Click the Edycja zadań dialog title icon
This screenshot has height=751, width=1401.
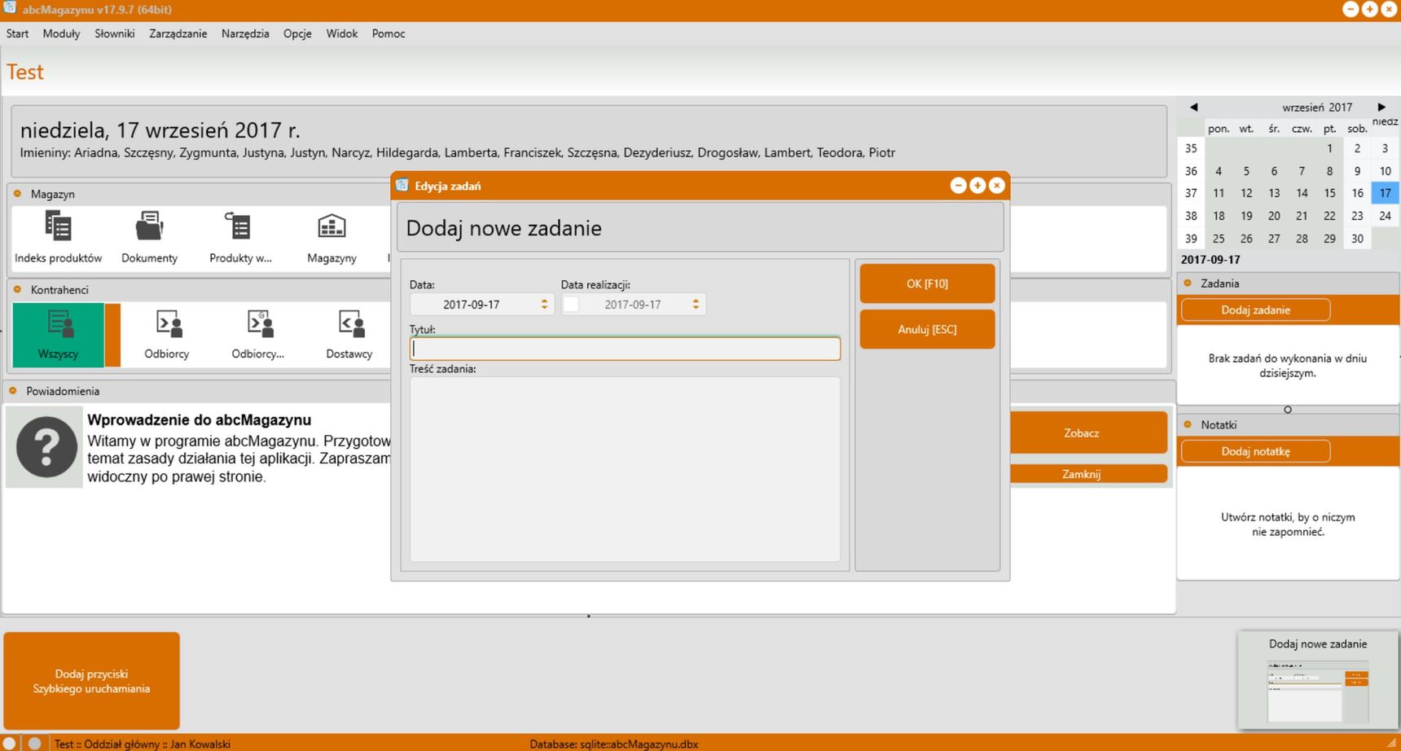(402, 186)
